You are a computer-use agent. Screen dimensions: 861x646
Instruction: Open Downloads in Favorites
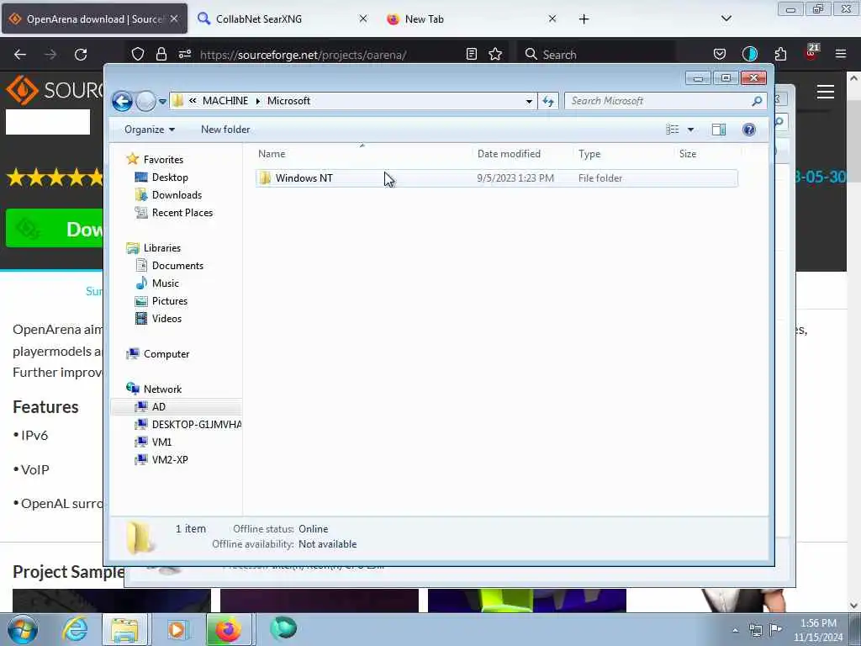[x=177, y=195]
